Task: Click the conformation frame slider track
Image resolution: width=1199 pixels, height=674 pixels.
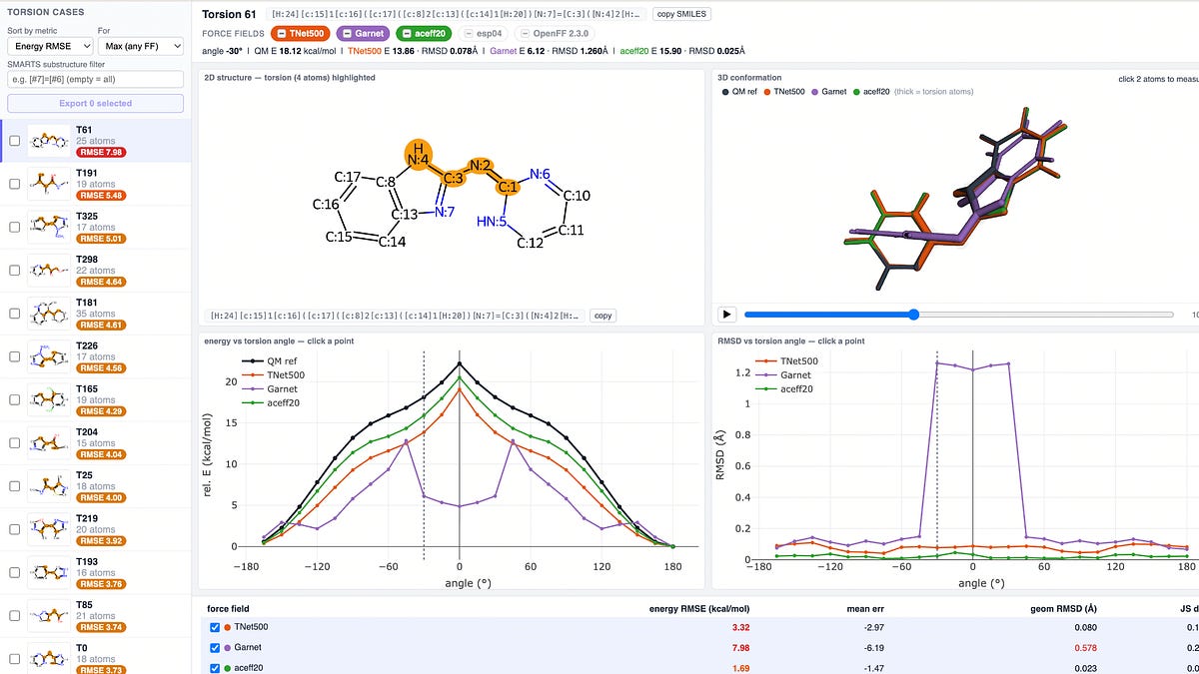Action: pyautogui.click(x=958, y=315)
